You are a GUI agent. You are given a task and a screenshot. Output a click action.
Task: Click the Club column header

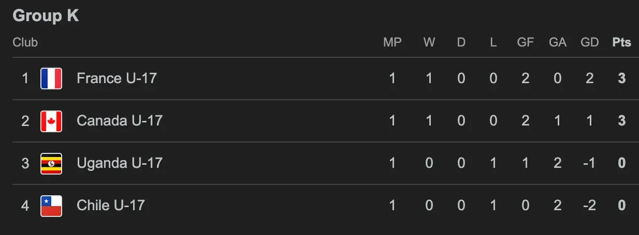pyautogui.click(x=25, y=42)
